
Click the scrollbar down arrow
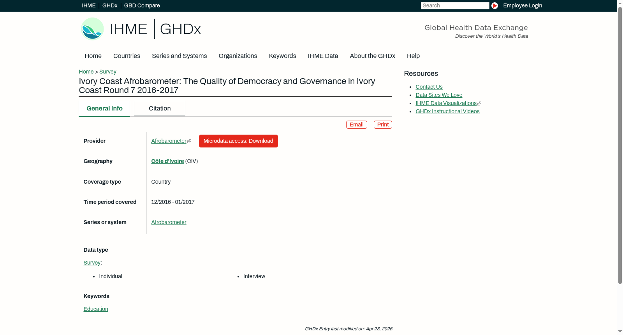[x=620, y=332]
